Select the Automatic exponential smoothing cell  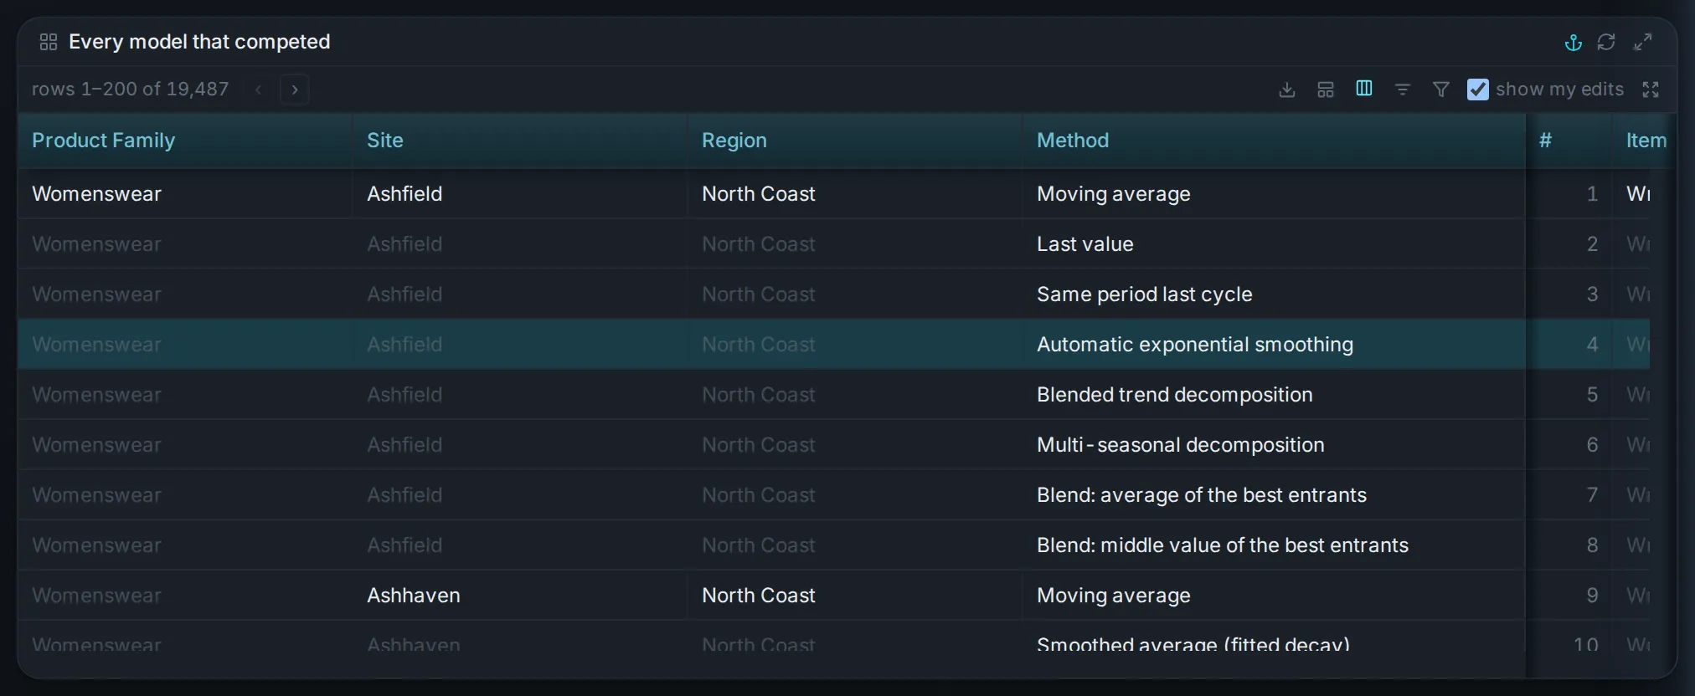[x=1274, y=344]
